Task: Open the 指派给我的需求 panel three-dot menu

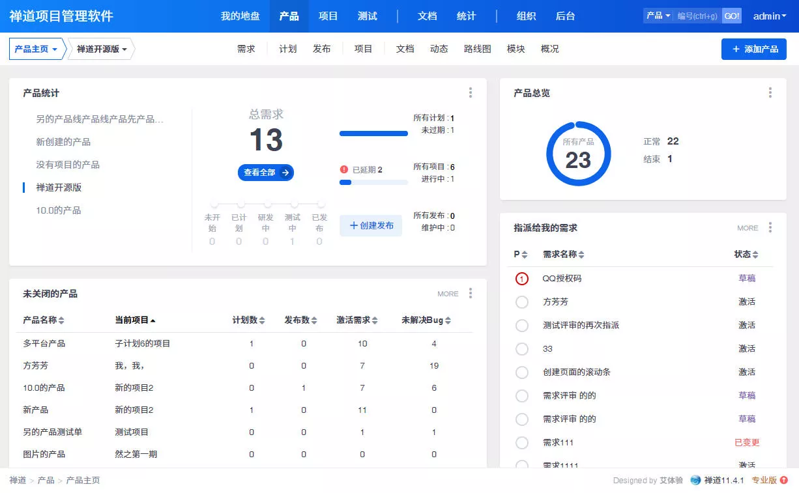Action: (x=770, y=228)
